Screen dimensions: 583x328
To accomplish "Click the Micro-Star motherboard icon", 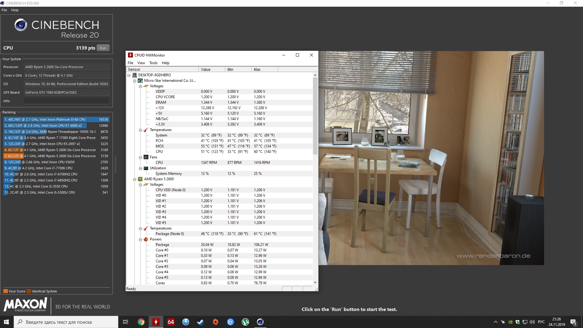I will click(140, 81).
